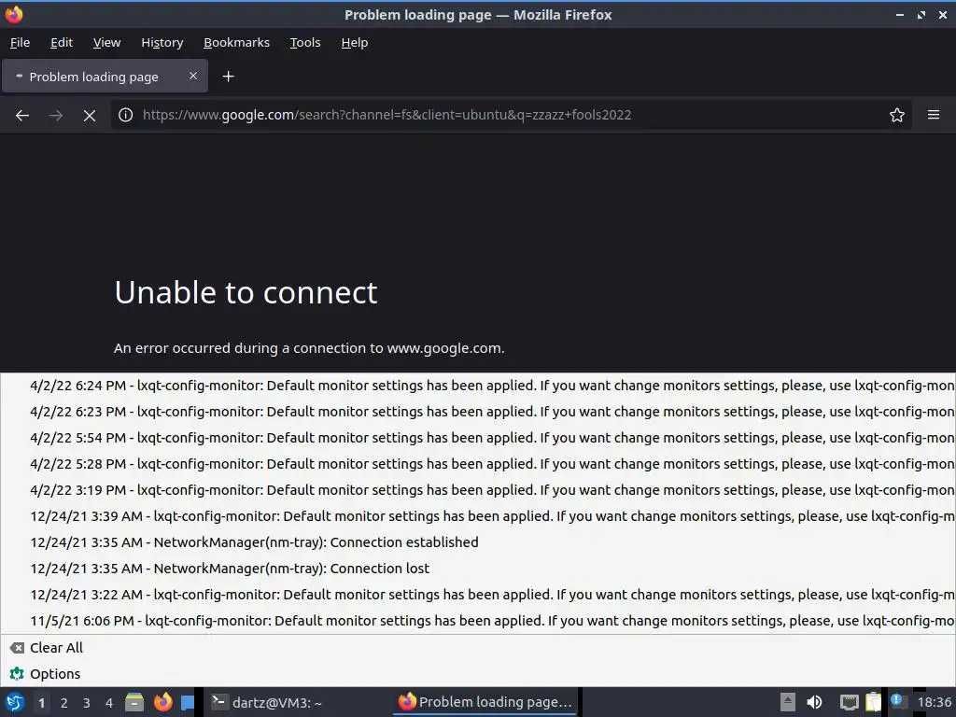
Task: Select the 4/2/22 6:24 PM notification entry
Action: tap(478, 386)
